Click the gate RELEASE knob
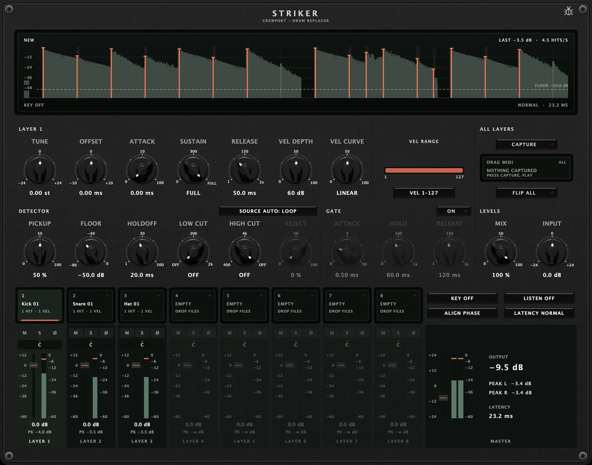 [449, 252]
